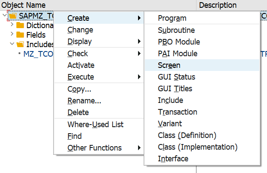Choose Variant in the Create submenu
Screen dimensions: 267x173
click(202, 124)
